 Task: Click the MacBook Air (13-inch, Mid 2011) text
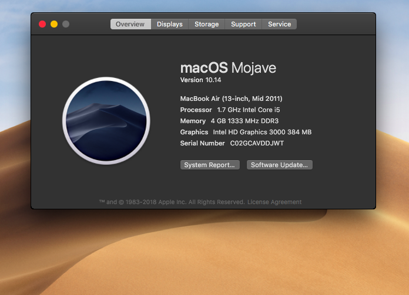[232, 99]
